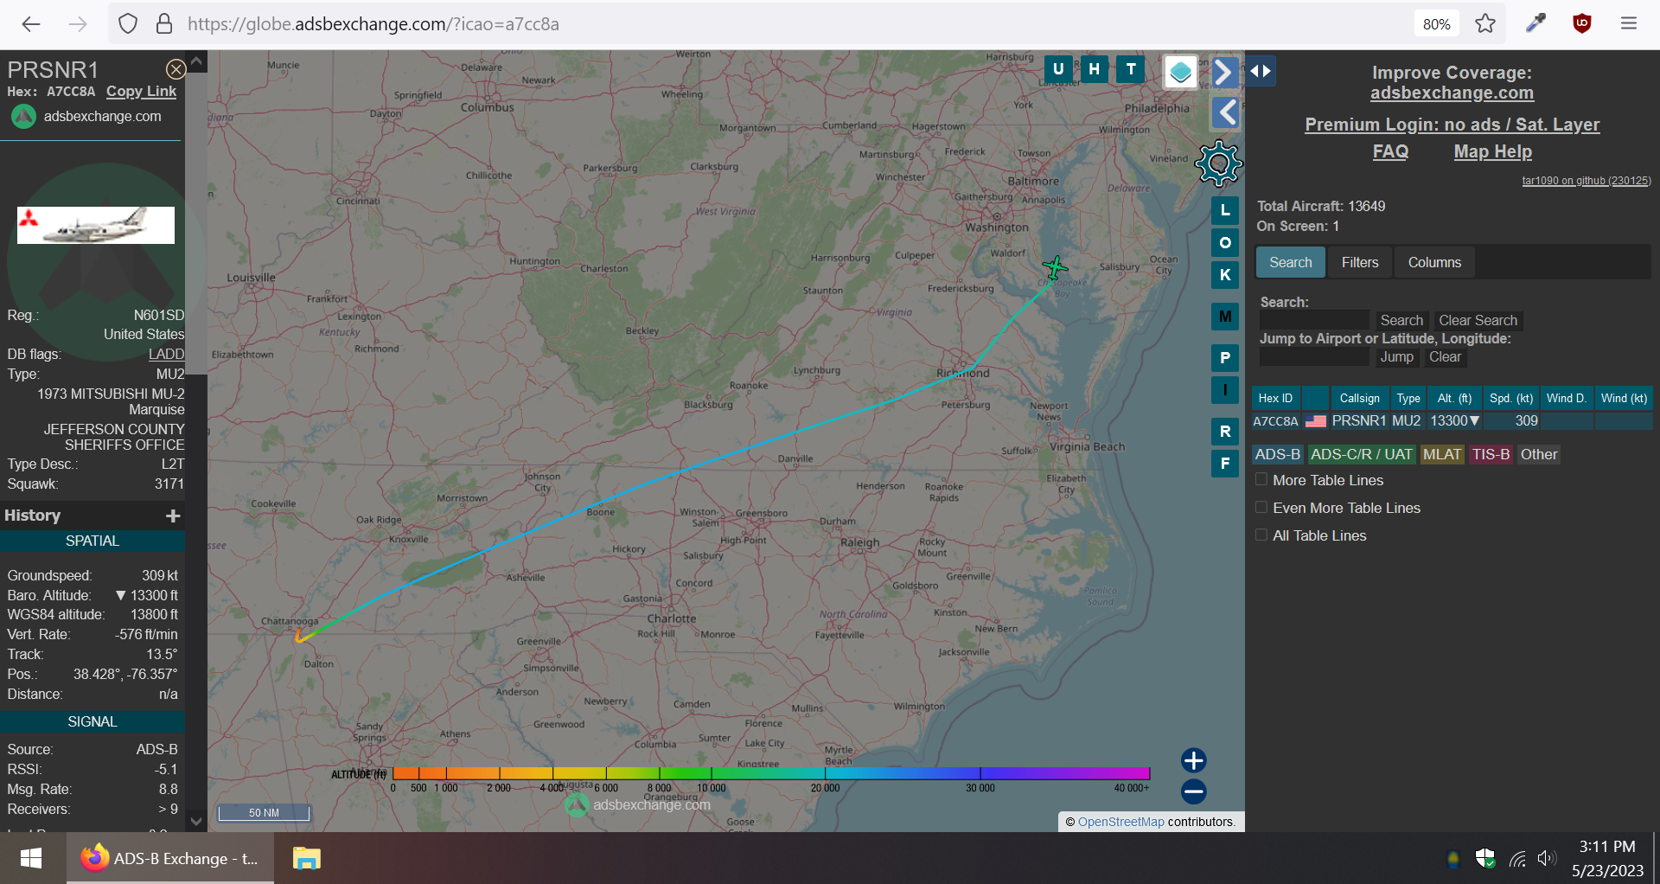Click the L map button

click(1225, 210)
